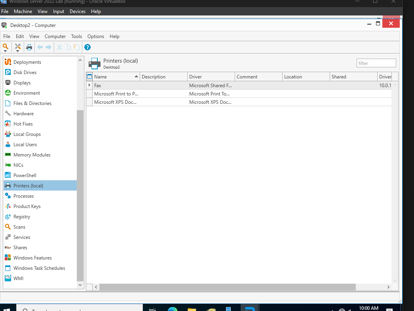Open the Edit menu
Screen dimensions: 414x311
click(20, 36)
